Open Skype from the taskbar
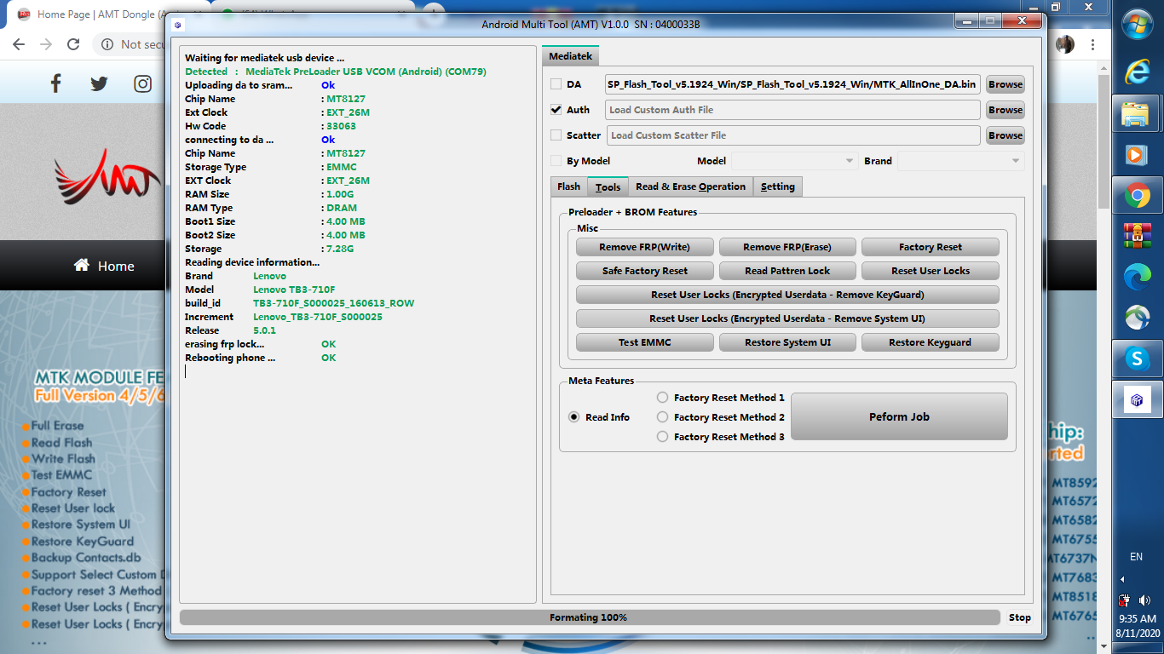Image resolution: width=1164 pixels, height=654 pixels. point(1137,359)
